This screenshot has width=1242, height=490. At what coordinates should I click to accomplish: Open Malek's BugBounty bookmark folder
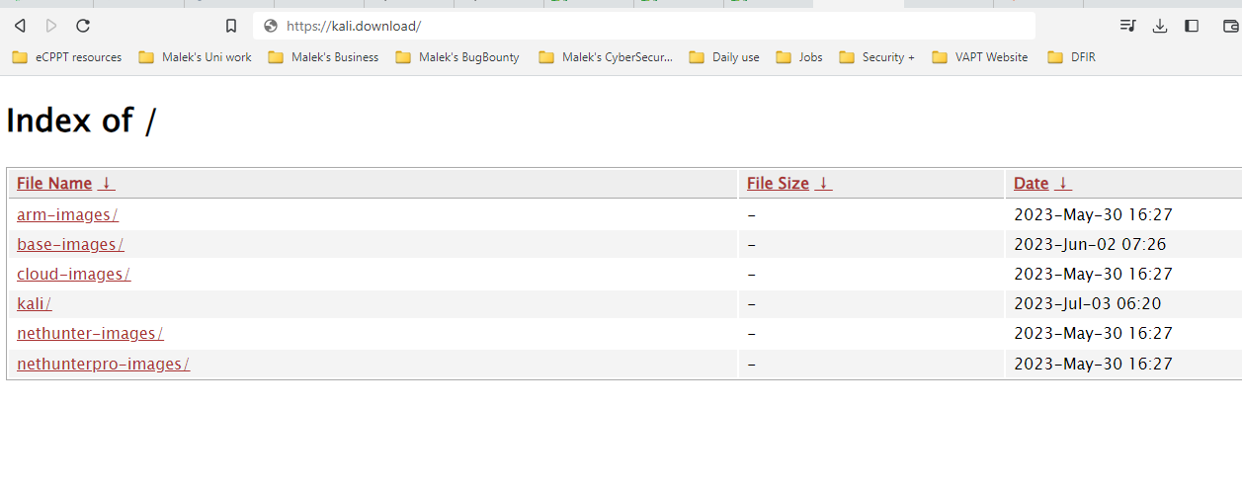pyautogui.click(x=457, y=57)
